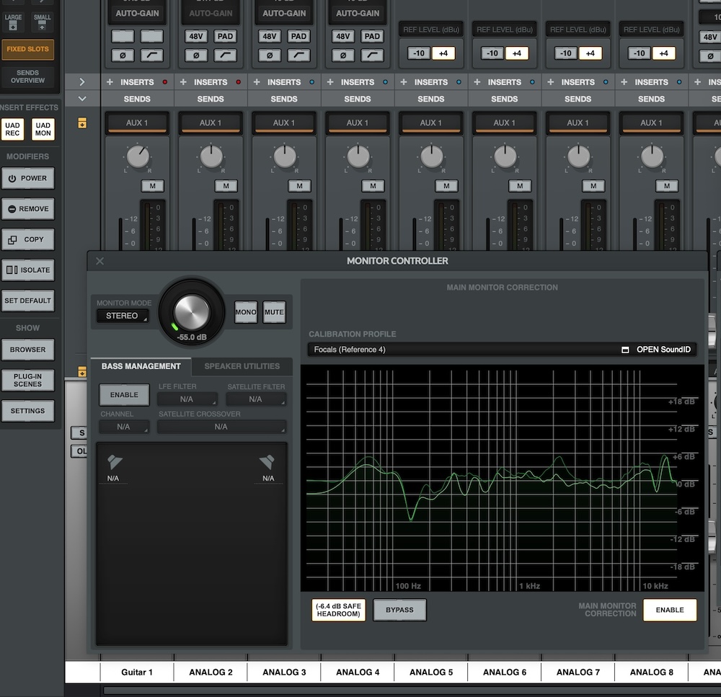
Task: Toggle 48V phantom power on ANALOG 2
Action: [x=196, y=36]
